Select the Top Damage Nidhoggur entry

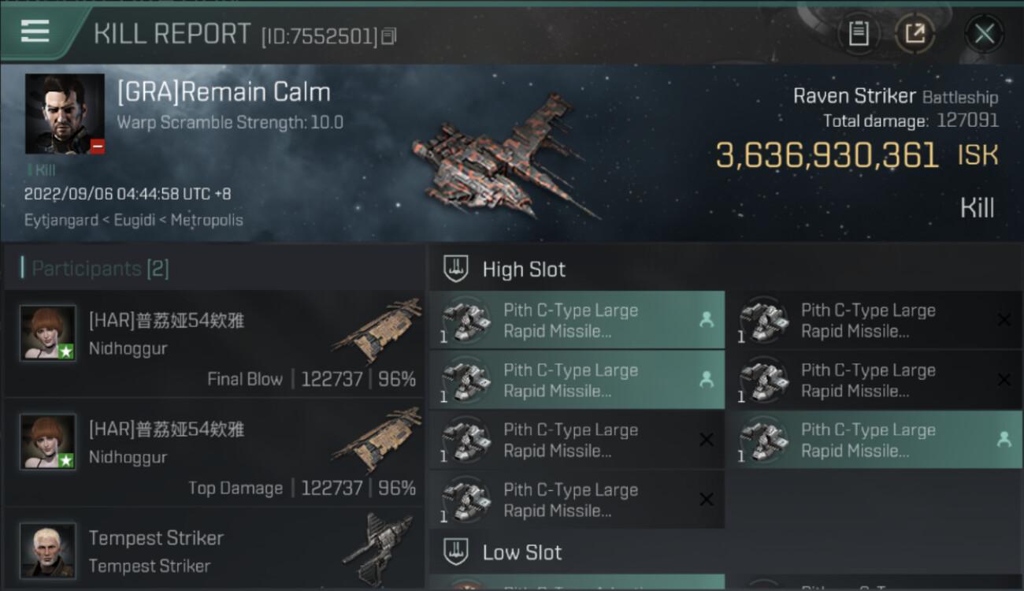(213, 453)
